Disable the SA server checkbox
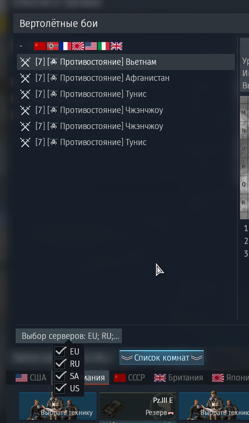249x423 pixels. pyautogui.click(x=60, y=376)
